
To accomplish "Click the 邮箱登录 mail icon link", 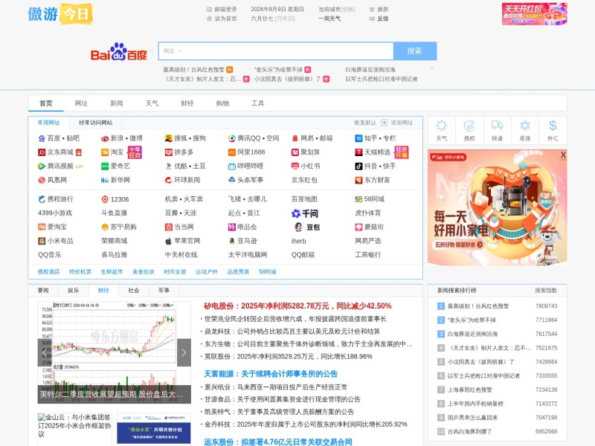I will point(221,10).
